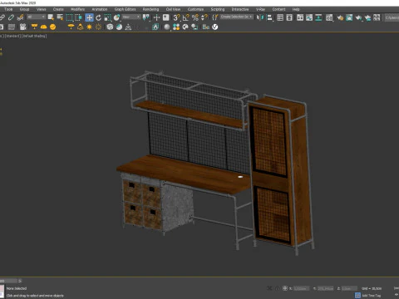Open Render Setup
Screen dimensions: 399x299
[340, 17]
